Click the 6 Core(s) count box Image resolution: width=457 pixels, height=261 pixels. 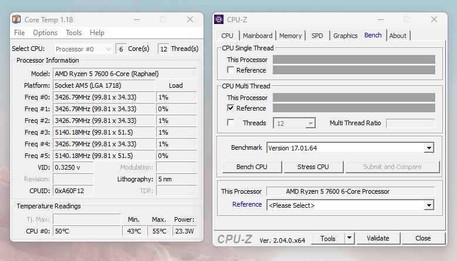click(121, 49)
